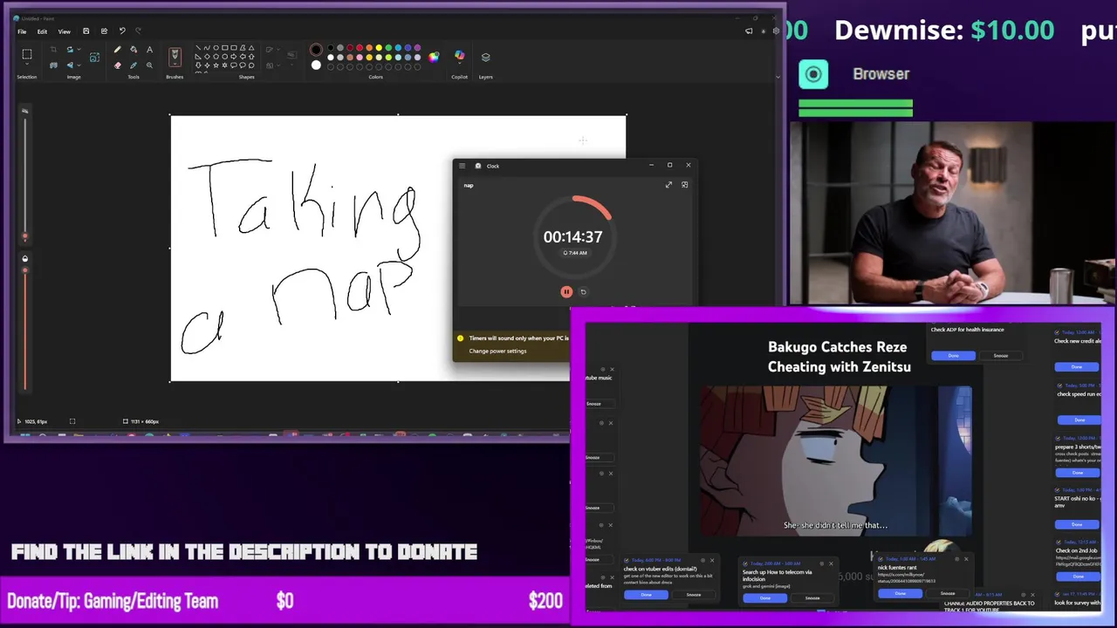Click the Share icon in Paint
Image resolution: width=1117 pixels, height=628 pixels.
point(104,31)
